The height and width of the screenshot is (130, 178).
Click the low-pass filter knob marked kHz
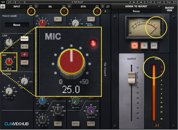(24, 81)
